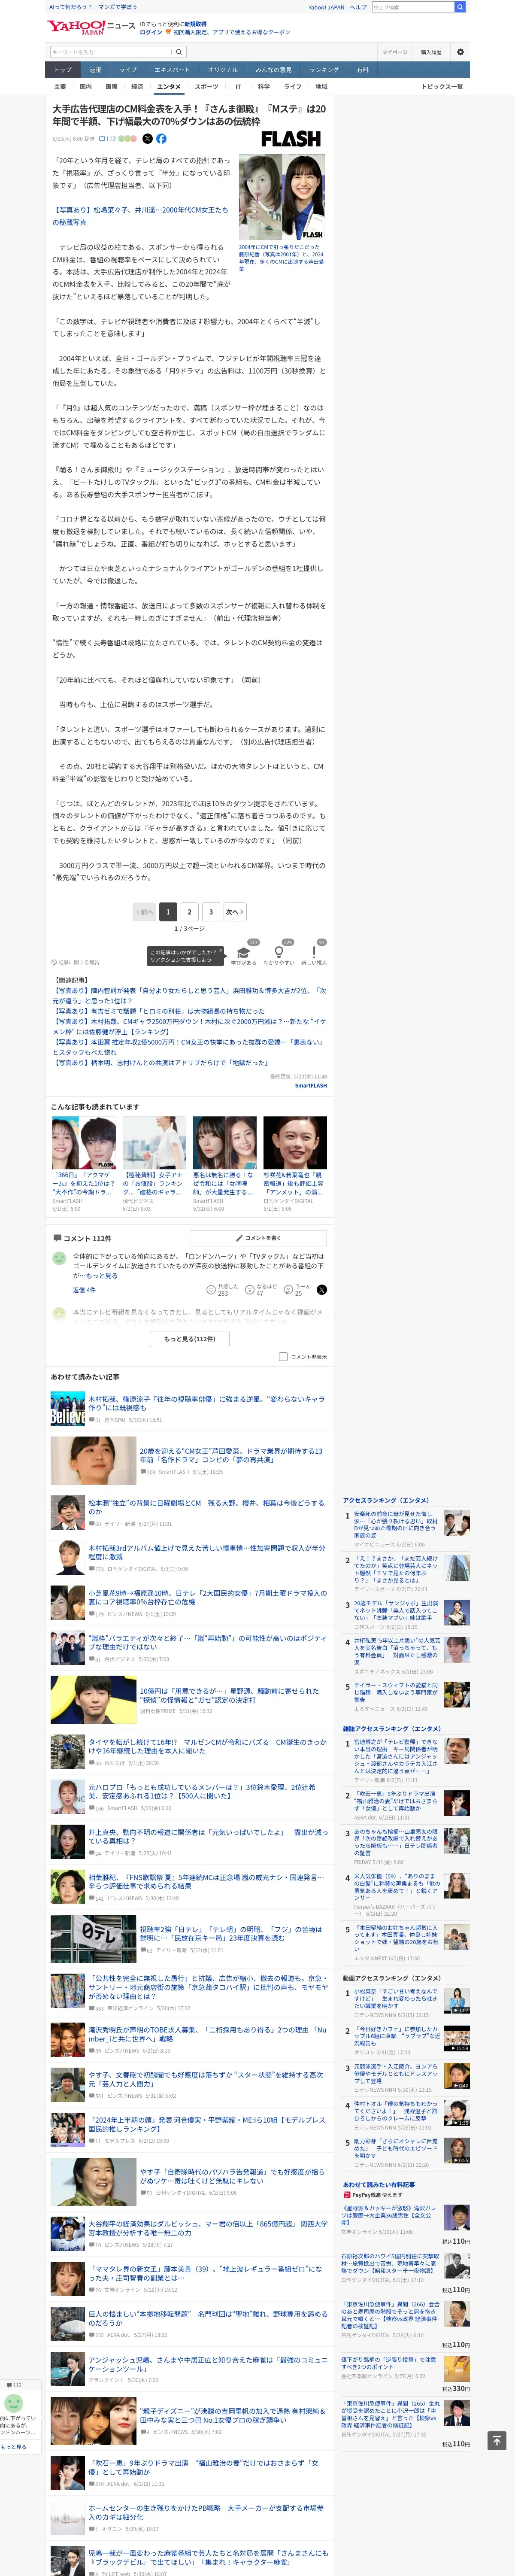The image size is (515, 2576).
Task: Open the 速報 navigation tab
Action: [x=95, y=70]
